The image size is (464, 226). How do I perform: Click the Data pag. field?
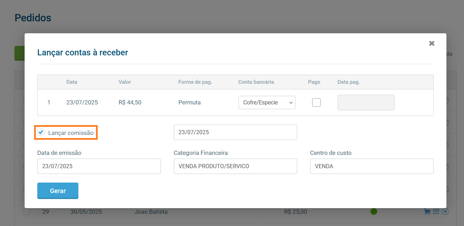click(x=366, y=103)
